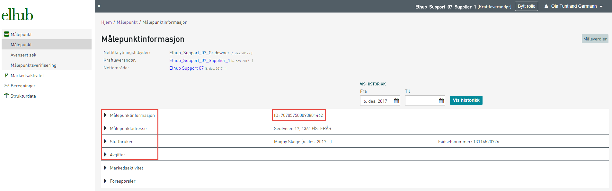The image size is (612, 191).
Task: Click the user profile icon in the header
Action: coord(546,6)
